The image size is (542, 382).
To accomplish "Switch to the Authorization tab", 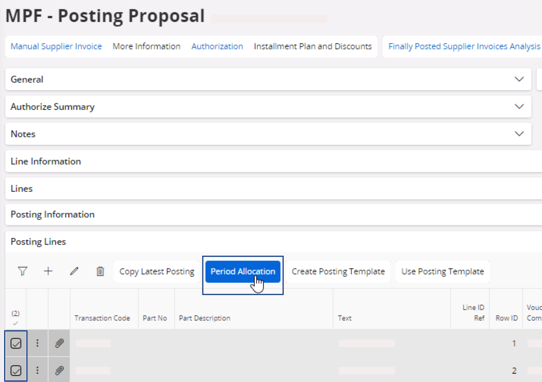I will click(x=217, y=46).
